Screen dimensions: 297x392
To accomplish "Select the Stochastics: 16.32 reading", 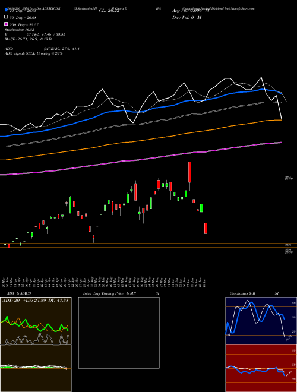I will coord(20,30).
